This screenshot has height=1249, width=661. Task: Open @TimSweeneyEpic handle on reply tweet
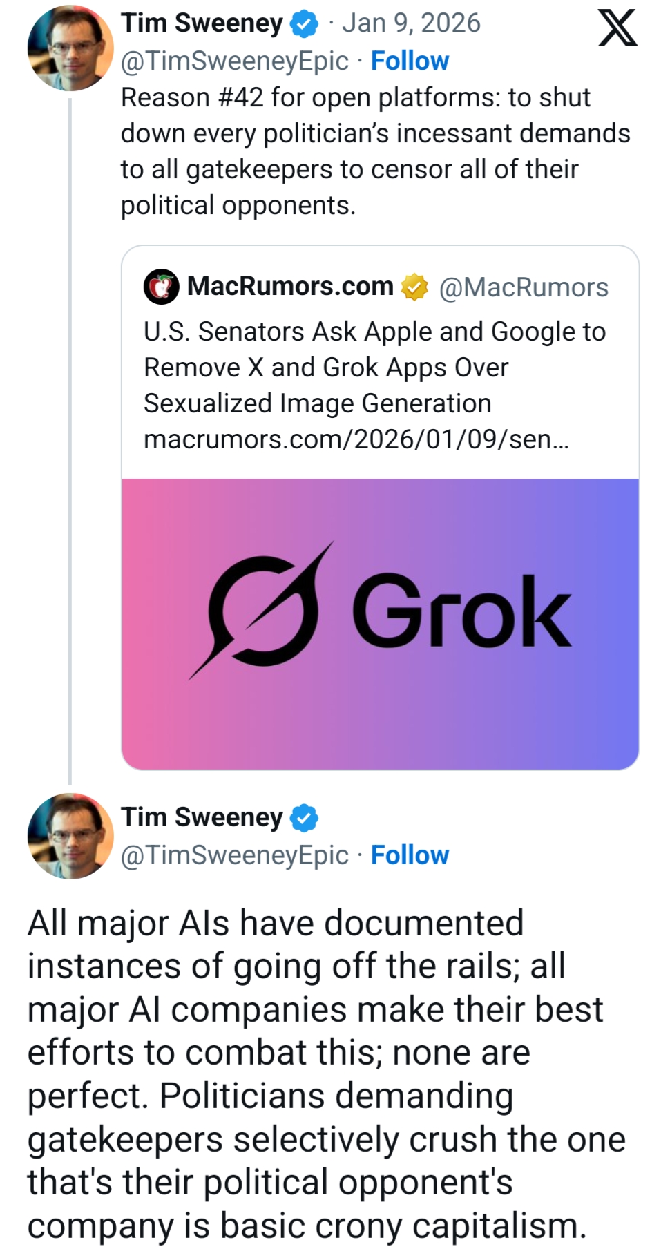234,855
